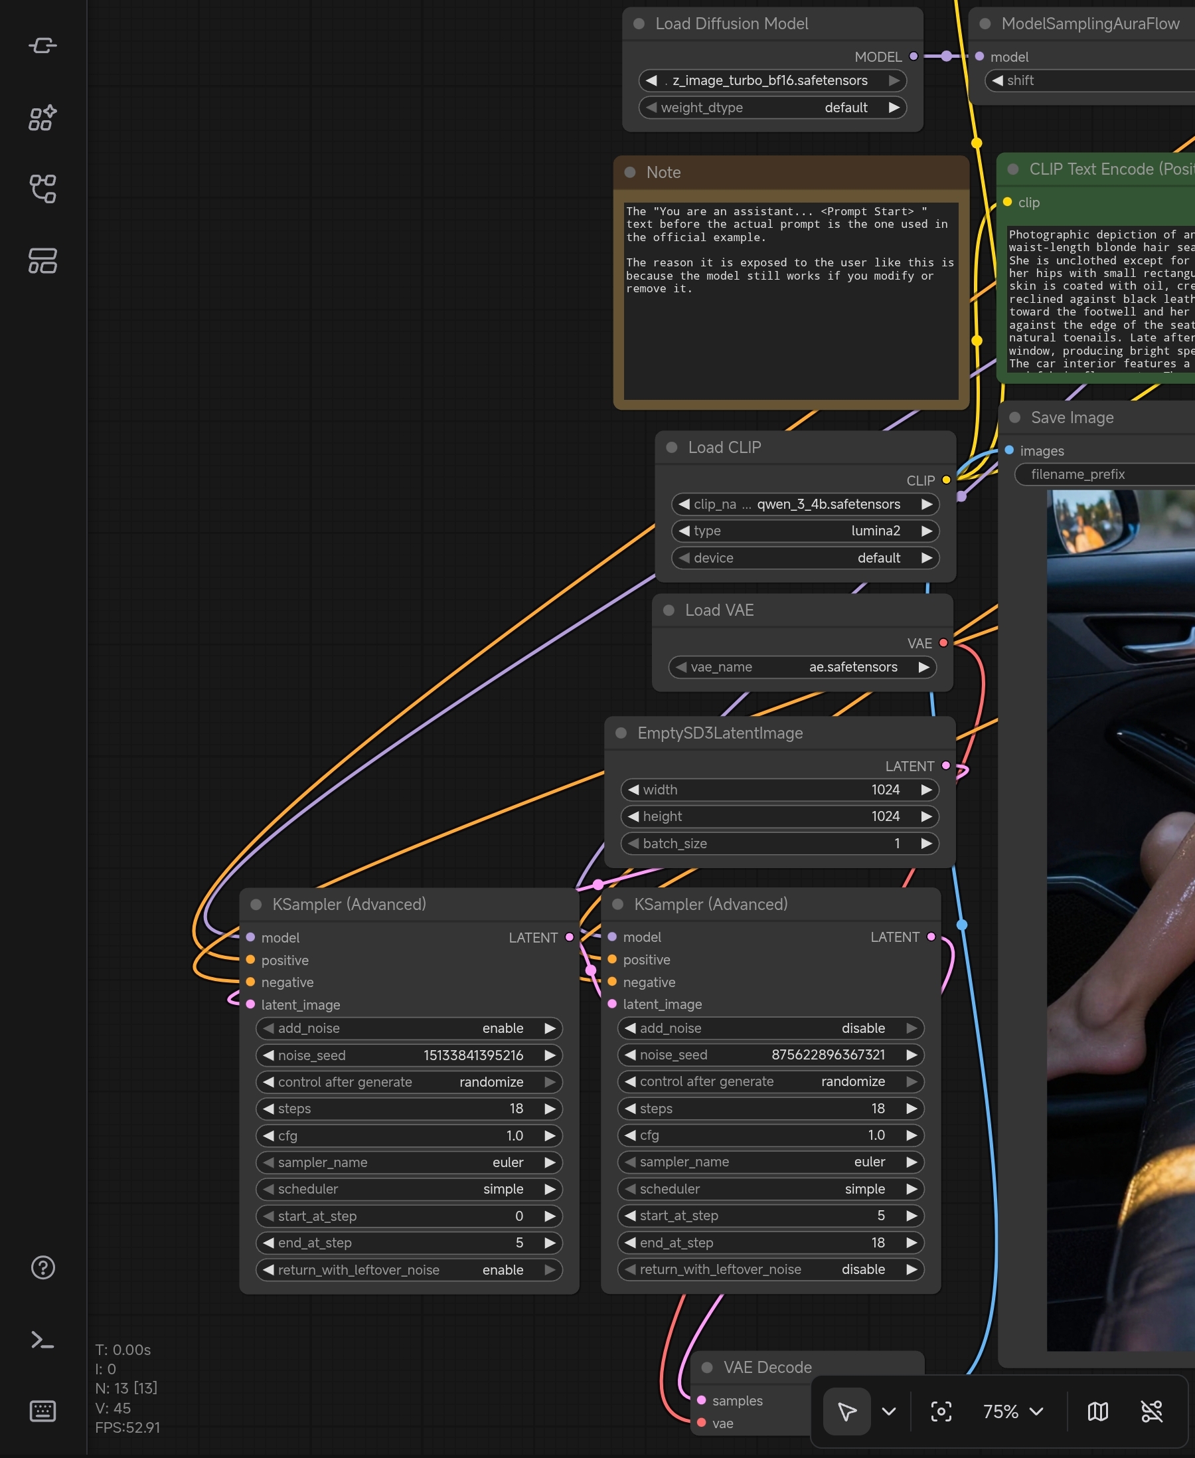Click the right arrow of batch_size

pyautogui.click(x=927, y=843)
